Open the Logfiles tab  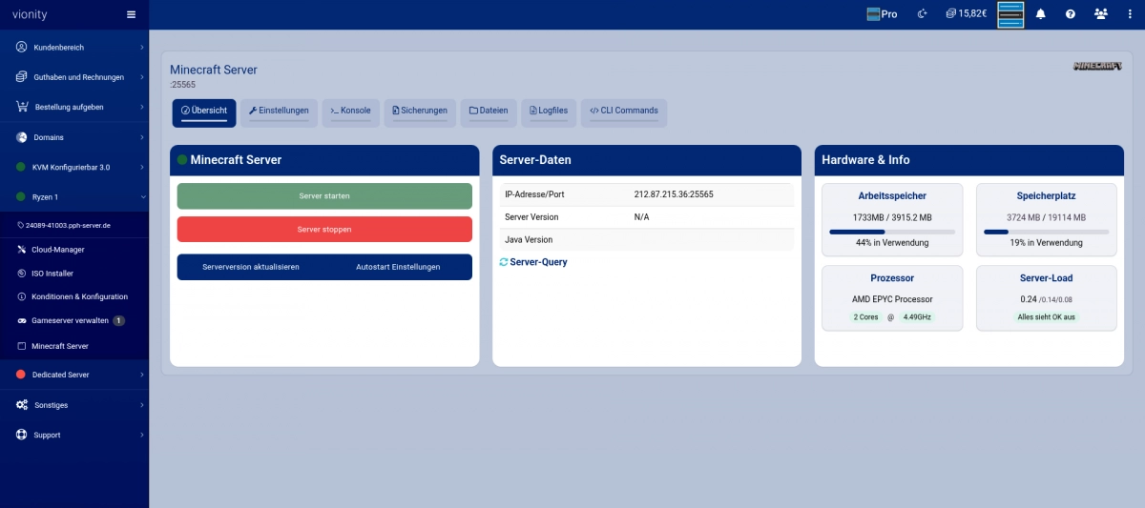pyautogui.click(x=549, y=112)
